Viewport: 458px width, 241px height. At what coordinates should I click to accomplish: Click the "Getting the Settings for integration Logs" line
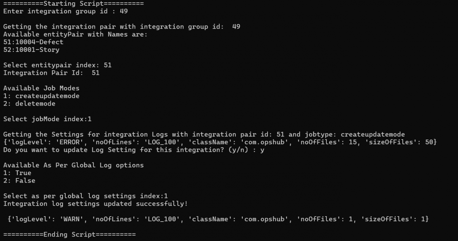click(x=204, y=134)
